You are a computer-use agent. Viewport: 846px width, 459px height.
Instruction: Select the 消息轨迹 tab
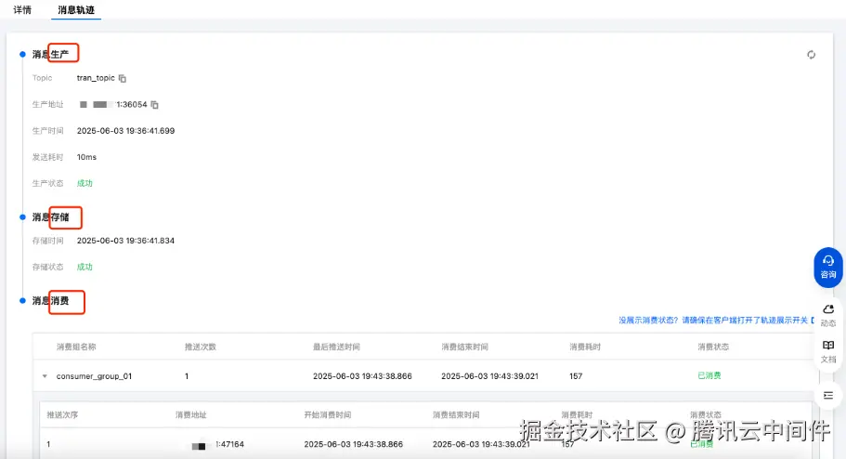click(x=76, y=9)
